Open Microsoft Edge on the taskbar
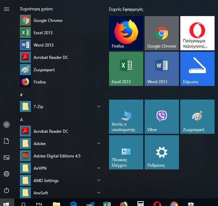The width and height of the screenshot is (218, 206). pyautogui.click(x=73, y=204)
